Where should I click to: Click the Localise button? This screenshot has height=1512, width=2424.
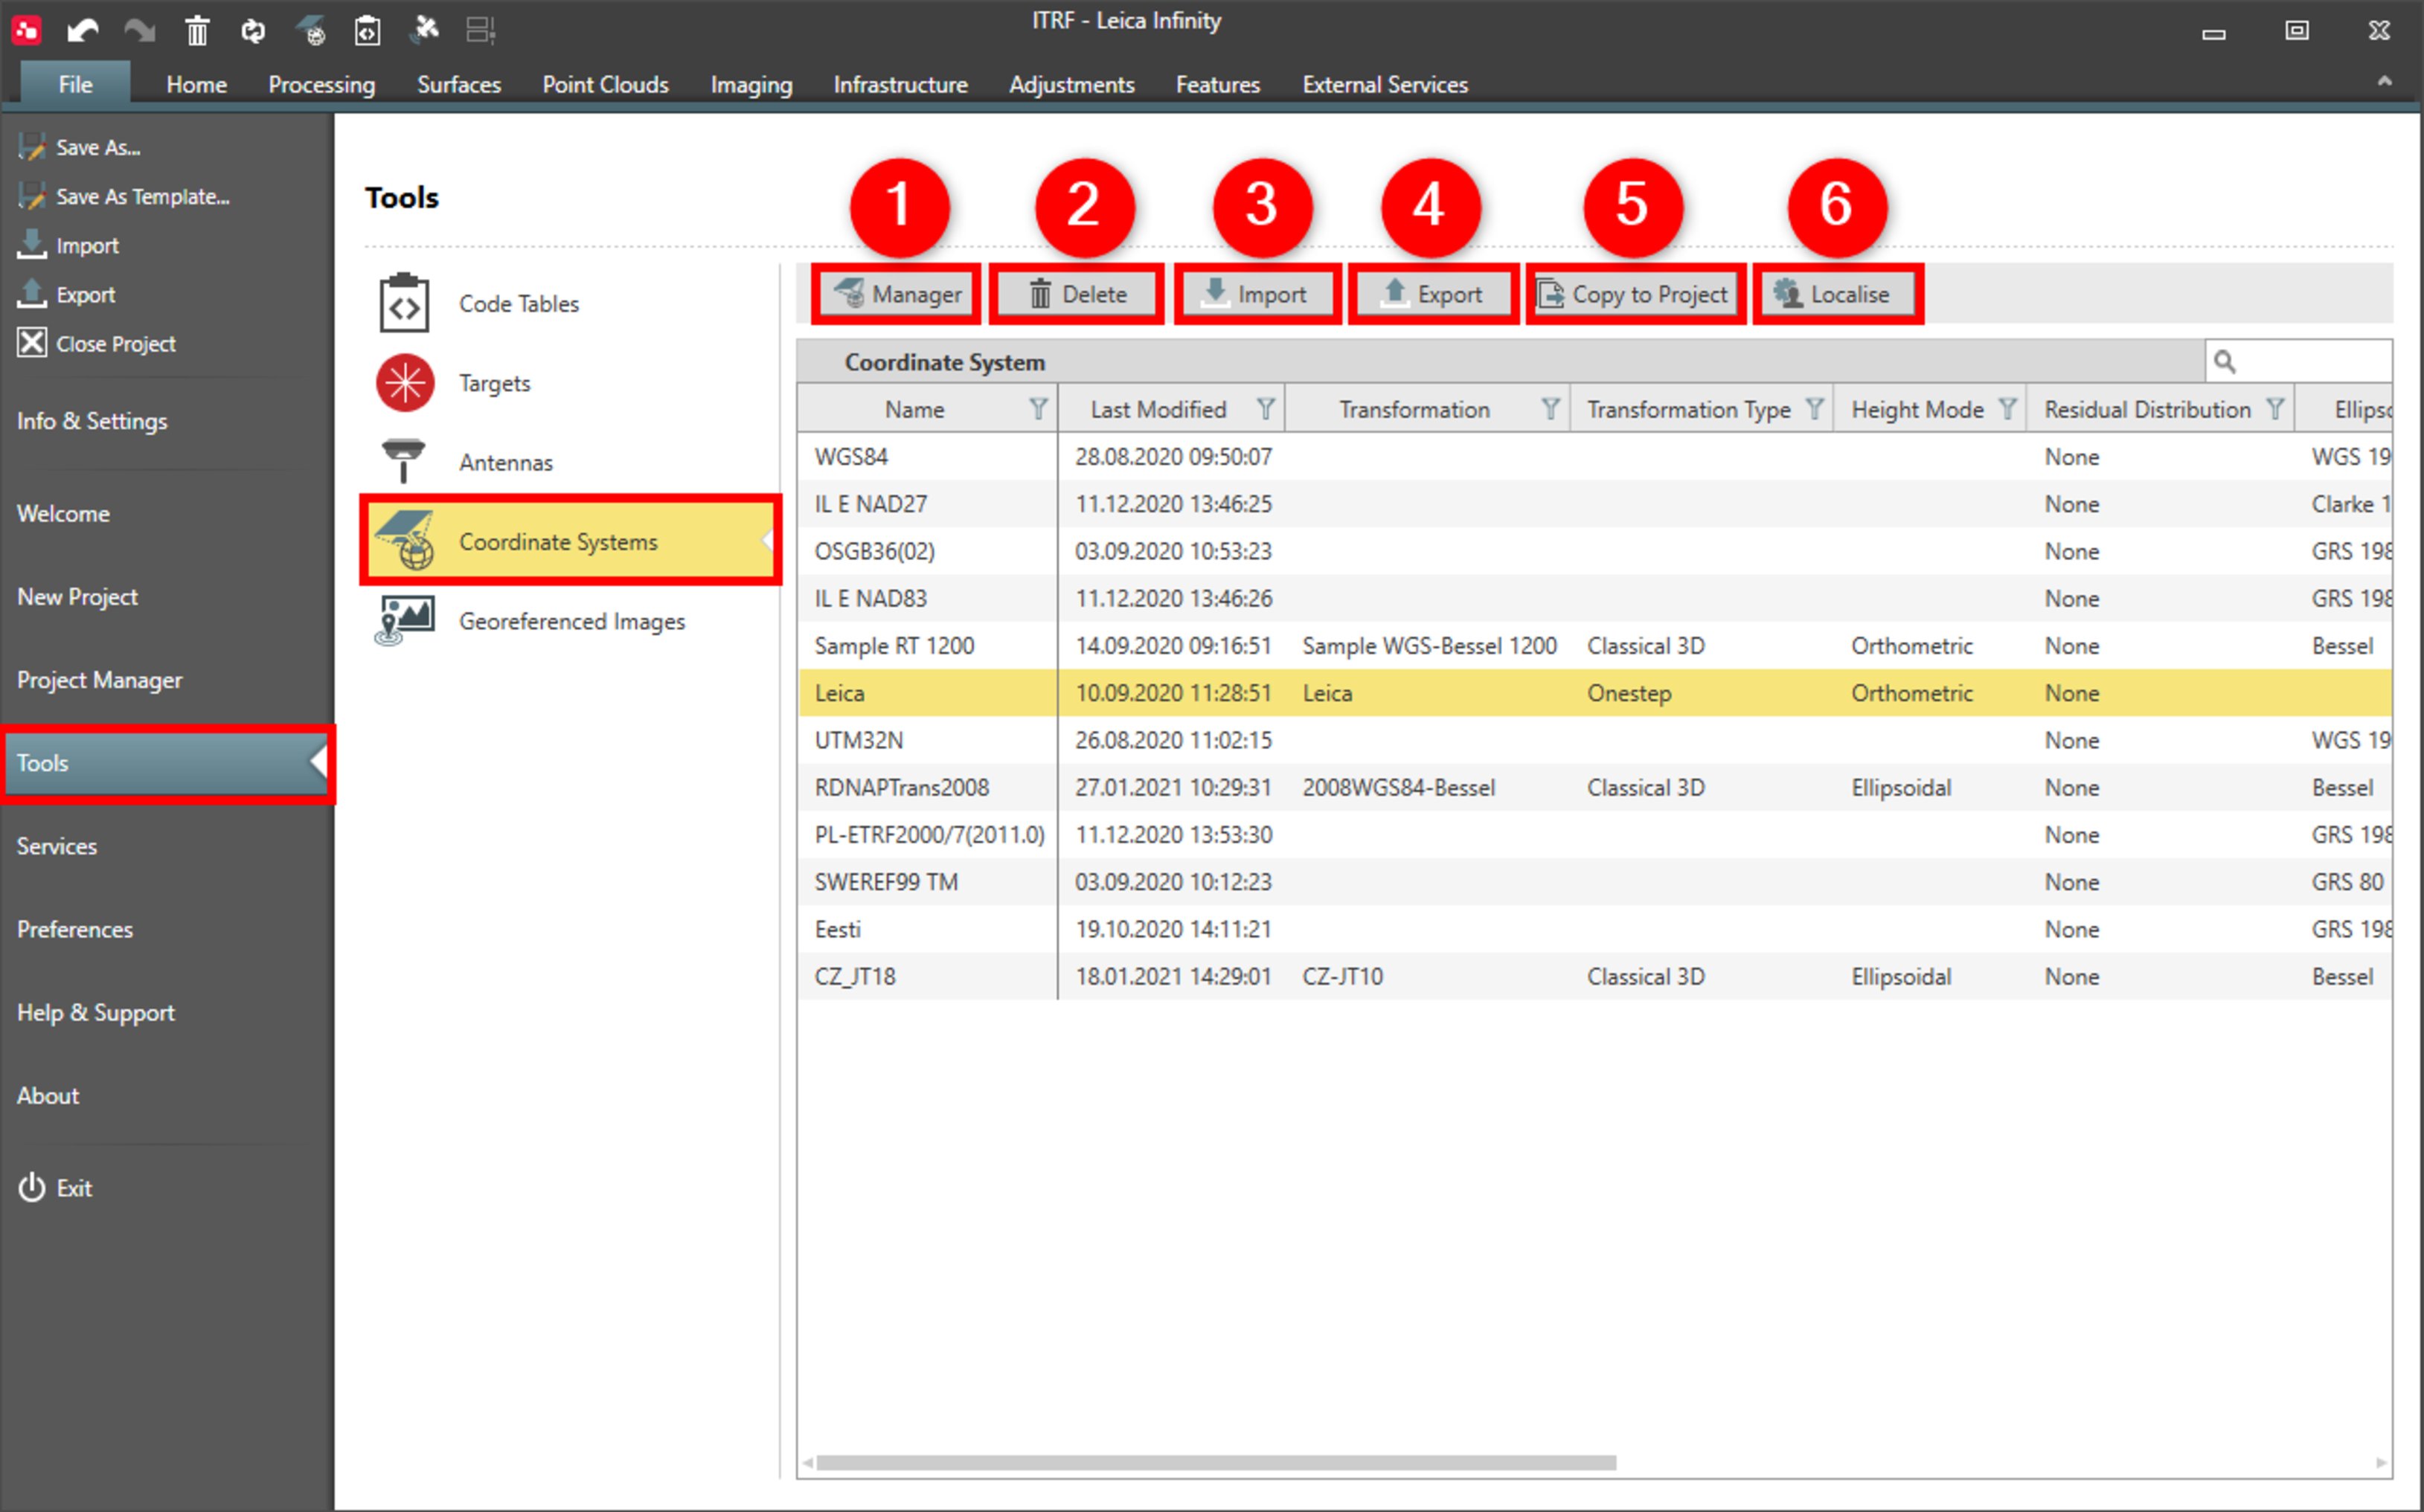click(x=1837, y=294)
